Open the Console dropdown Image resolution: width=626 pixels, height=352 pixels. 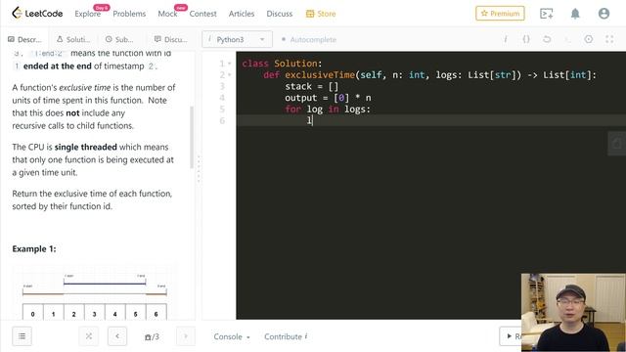(x=232, y=336)
